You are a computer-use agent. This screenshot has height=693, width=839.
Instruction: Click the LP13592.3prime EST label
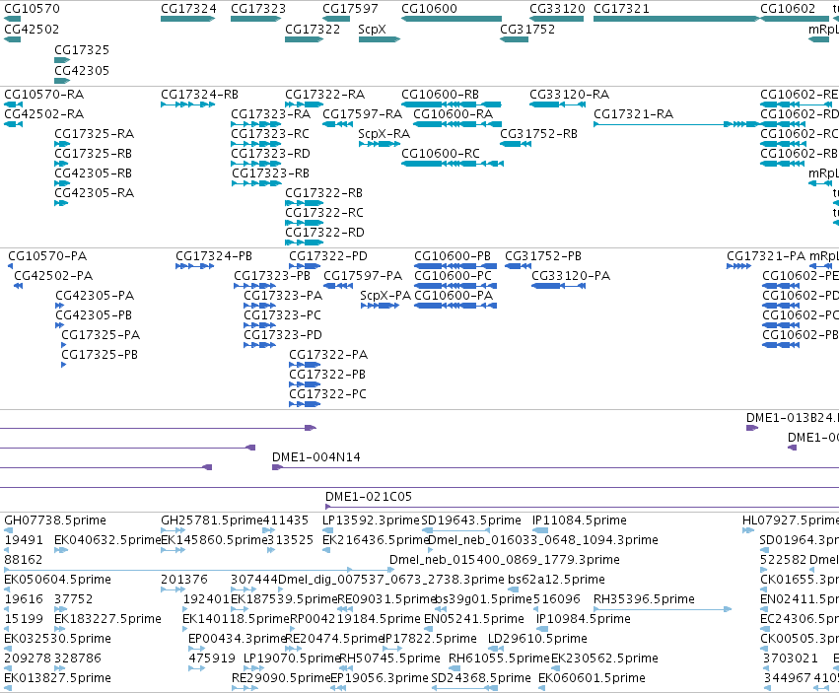pyautogui.click(x=372, y=520)
